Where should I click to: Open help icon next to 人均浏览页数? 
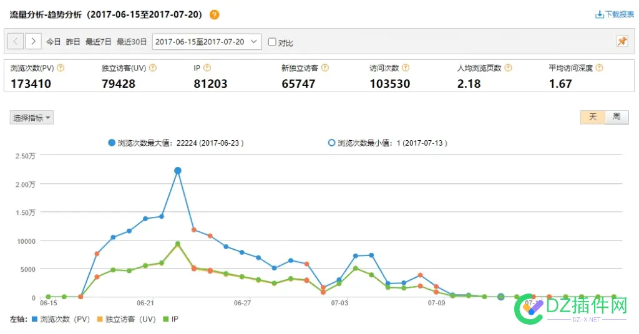pyautogui.click(x=508, y=68)
